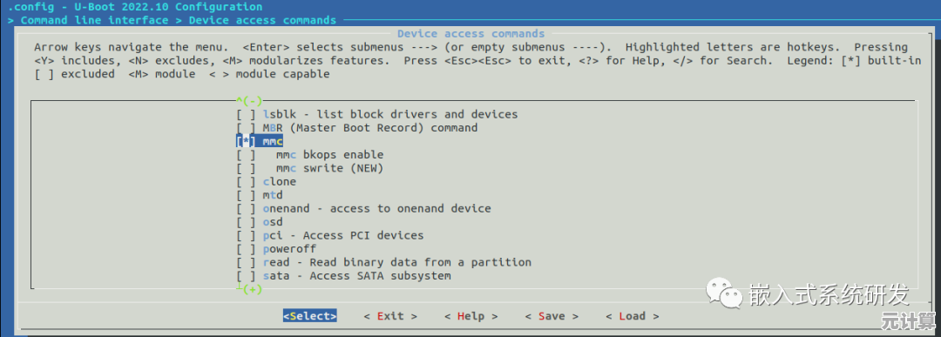The image size is (941, 337).
Task: Click the centered 'Device access commands' dialog title
Action: click(x=471, y=34)
